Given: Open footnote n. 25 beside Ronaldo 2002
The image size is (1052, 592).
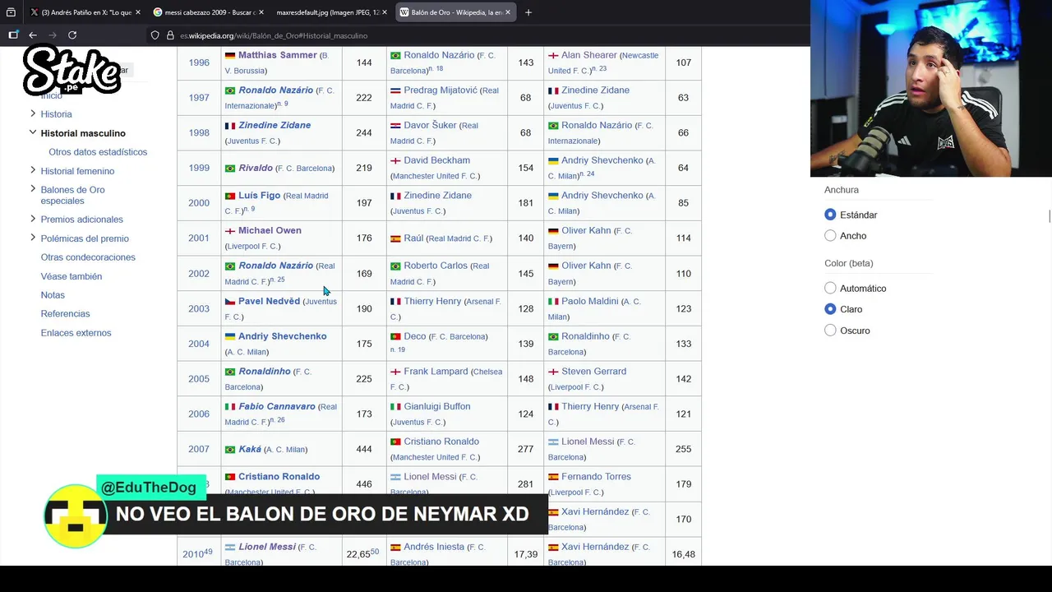Looking at the screenshot, I should click(x=277, y=280).
